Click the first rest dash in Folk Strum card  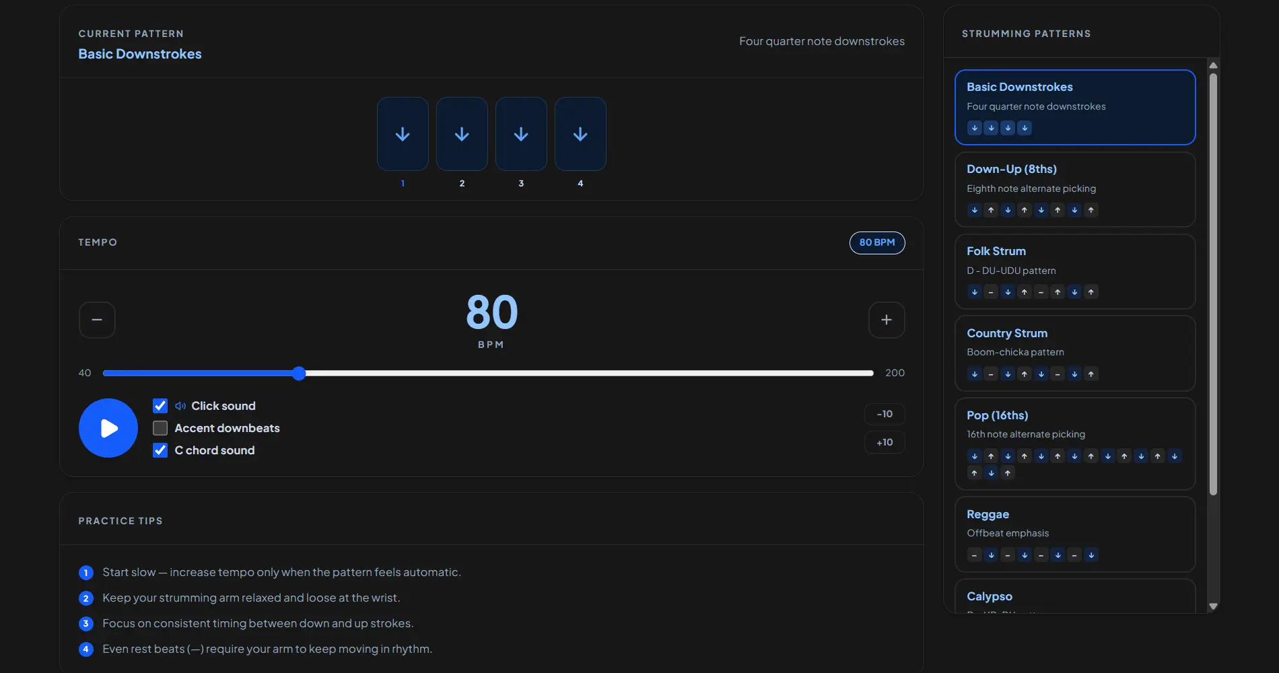pos(991,292)
